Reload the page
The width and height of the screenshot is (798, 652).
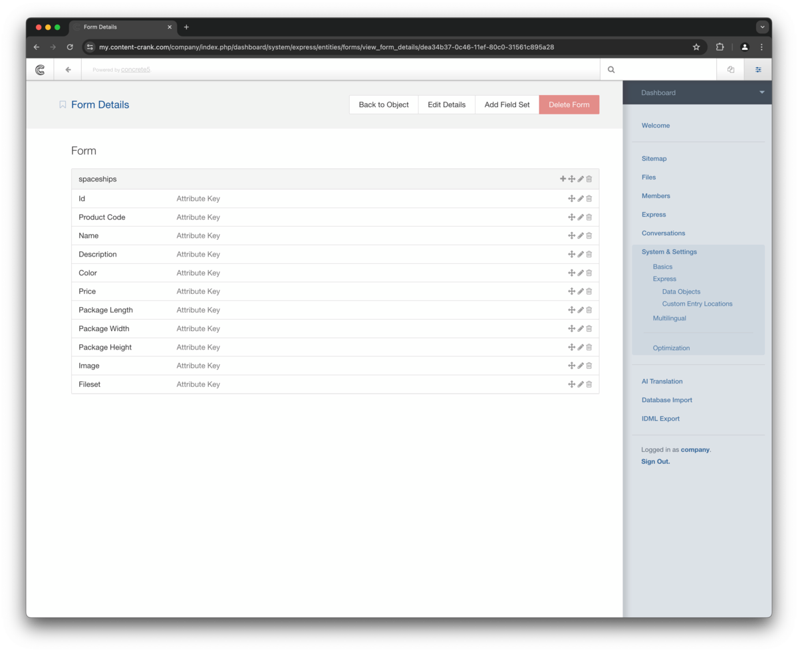[x=70, y=47]
